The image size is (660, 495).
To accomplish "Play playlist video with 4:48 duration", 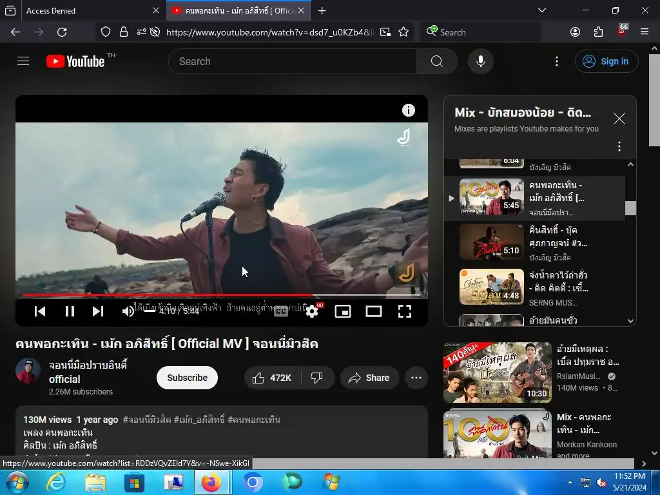I will pos(492,287).
